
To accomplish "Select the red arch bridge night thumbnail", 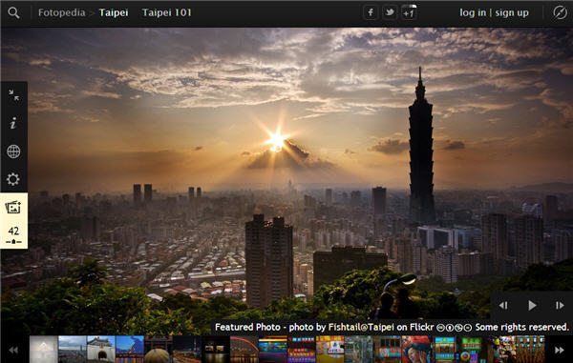I will 244,349.
